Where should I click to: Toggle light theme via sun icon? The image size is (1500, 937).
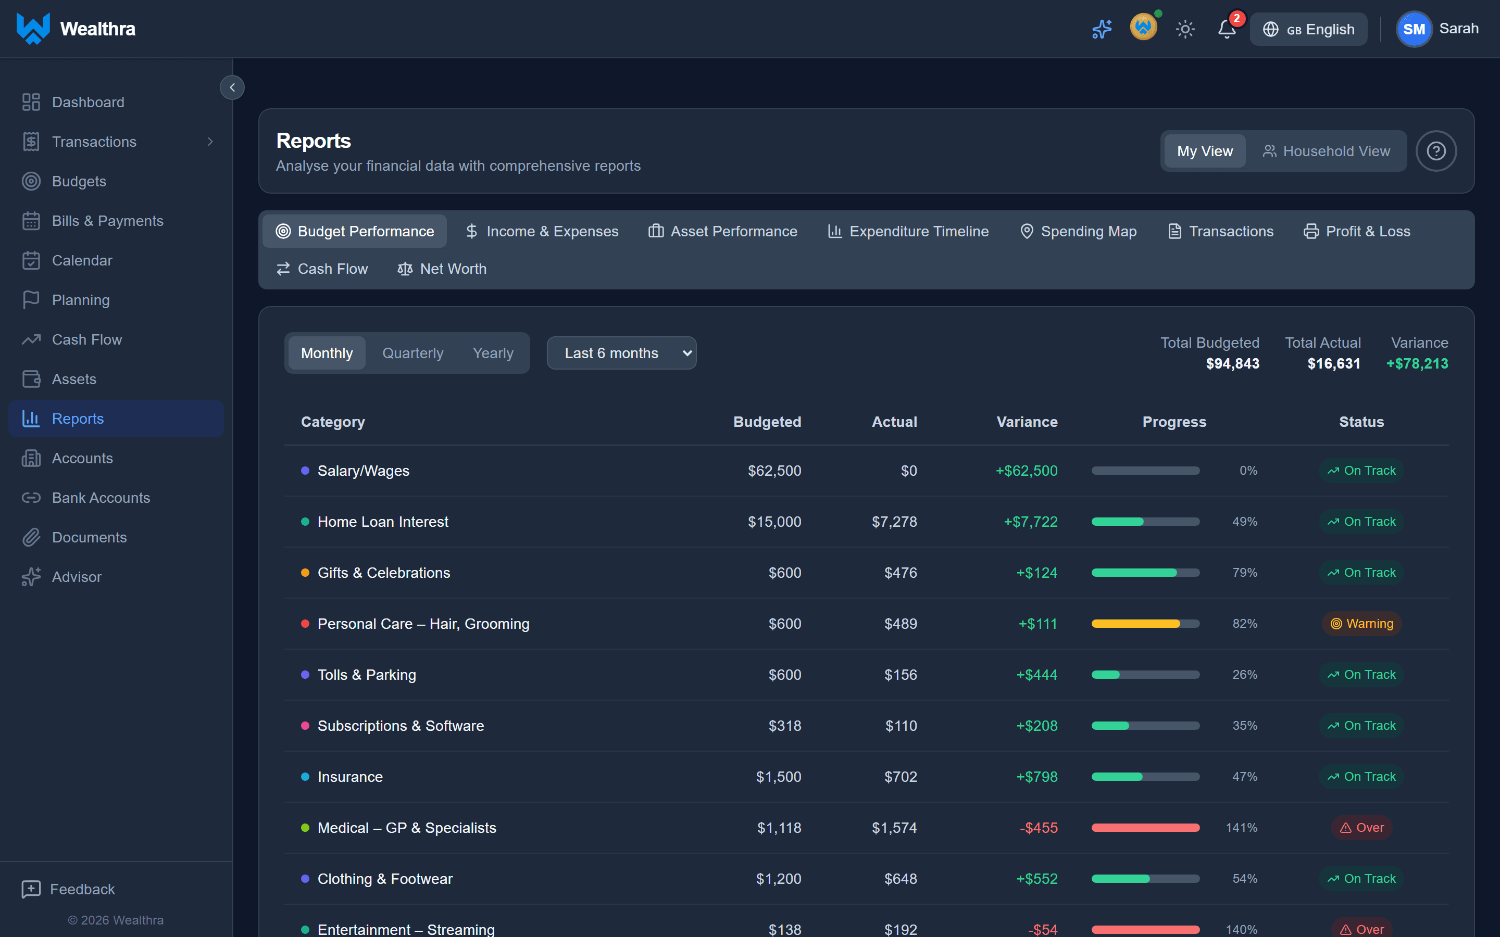(x=1184, y=29)
